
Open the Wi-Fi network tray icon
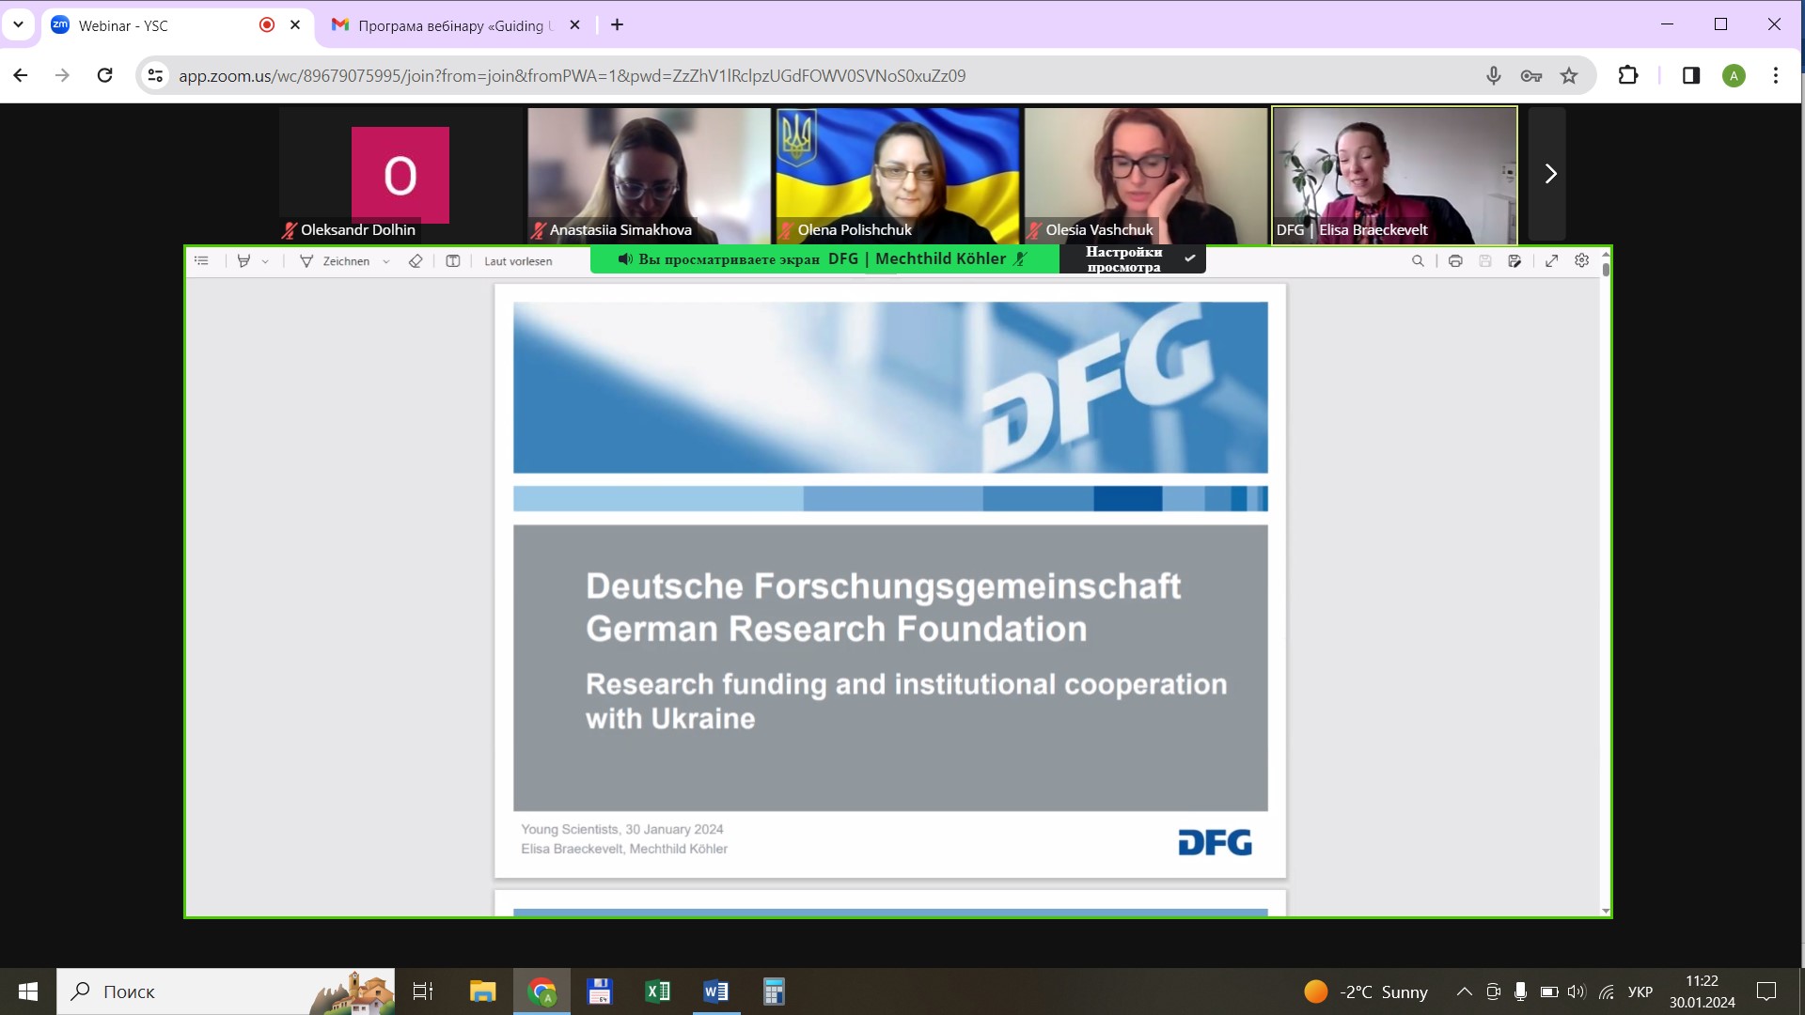[x=1607, y=992]
